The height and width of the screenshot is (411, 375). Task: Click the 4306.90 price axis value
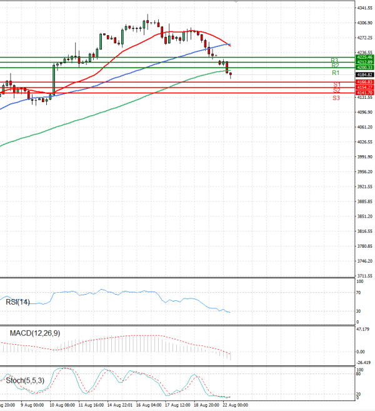[365, 23]
